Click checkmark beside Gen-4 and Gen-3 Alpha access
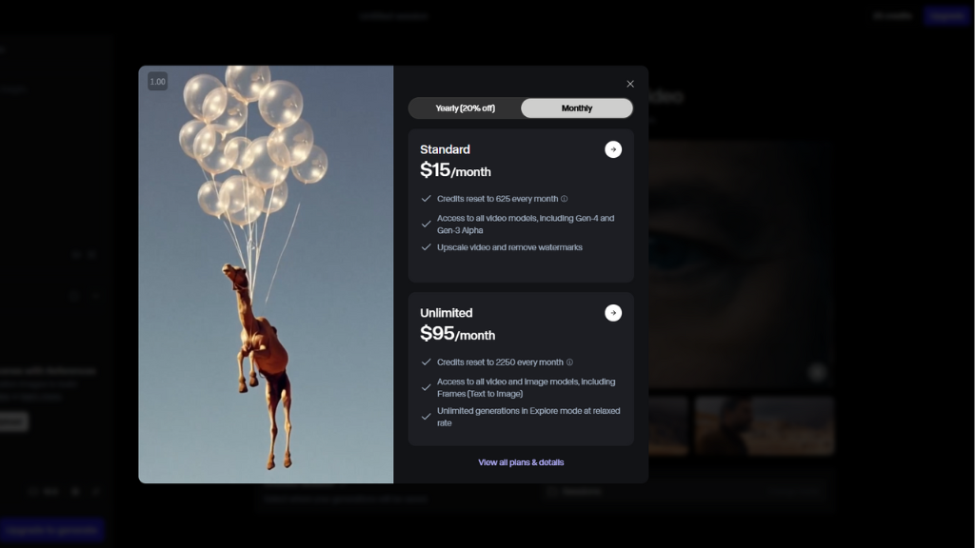975x548 pixels. click(427, 225)
